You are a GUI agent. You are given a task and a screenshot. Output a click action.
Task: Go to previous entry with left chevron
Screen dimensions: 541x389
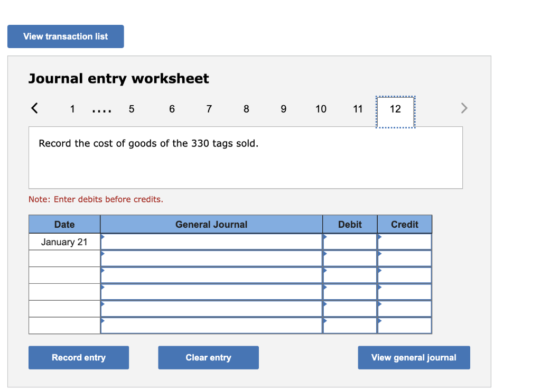point(34,108)
